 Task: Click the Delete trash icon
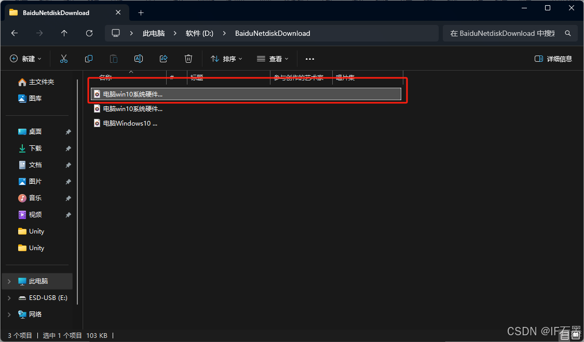tap(188, 59)
